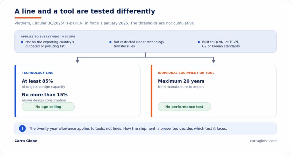Click the Carra Globe brand name
The width and height of the screenshot is (291, 155).
26,141
